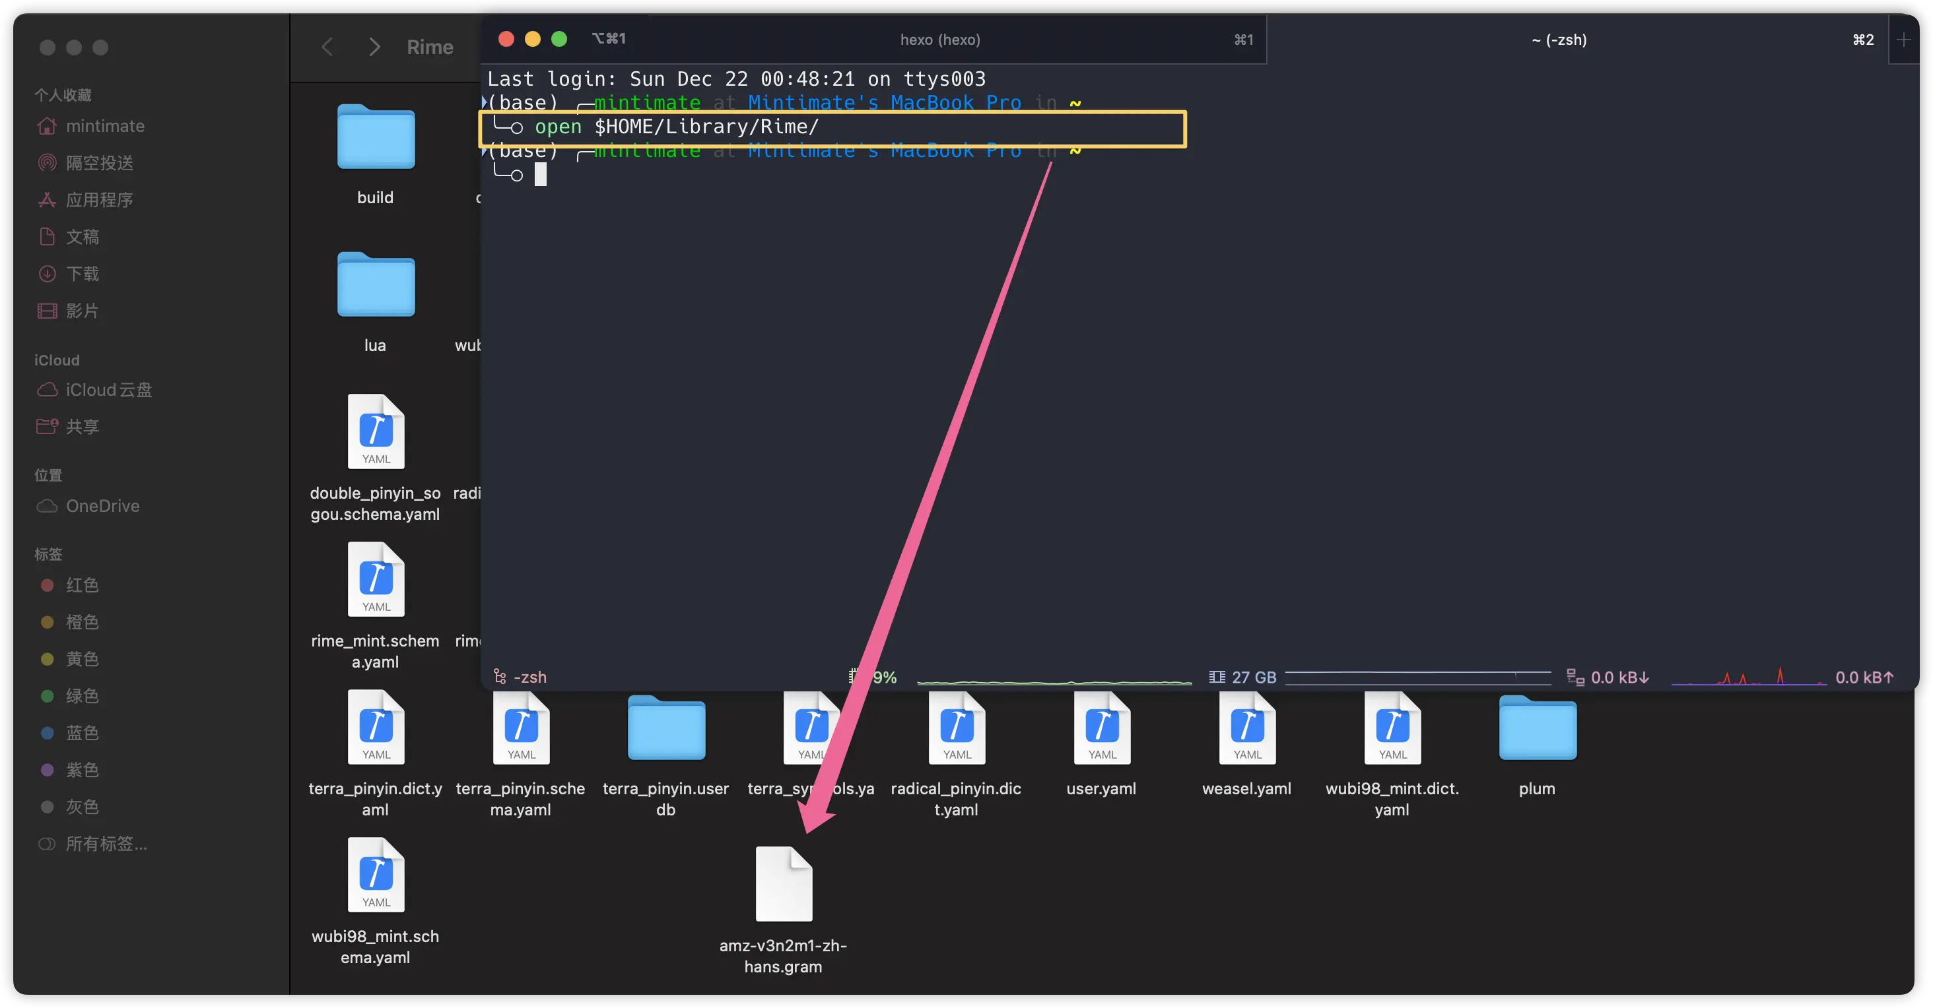Click the -zsh job indicator in status bar
Screen dimensions: 1933x1008
tap(520, 677)
